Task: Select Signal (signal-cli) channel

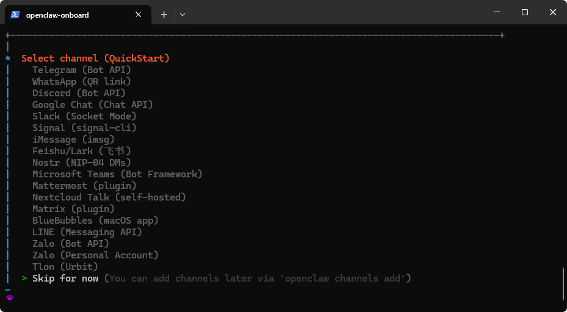Action: (84, 128)
